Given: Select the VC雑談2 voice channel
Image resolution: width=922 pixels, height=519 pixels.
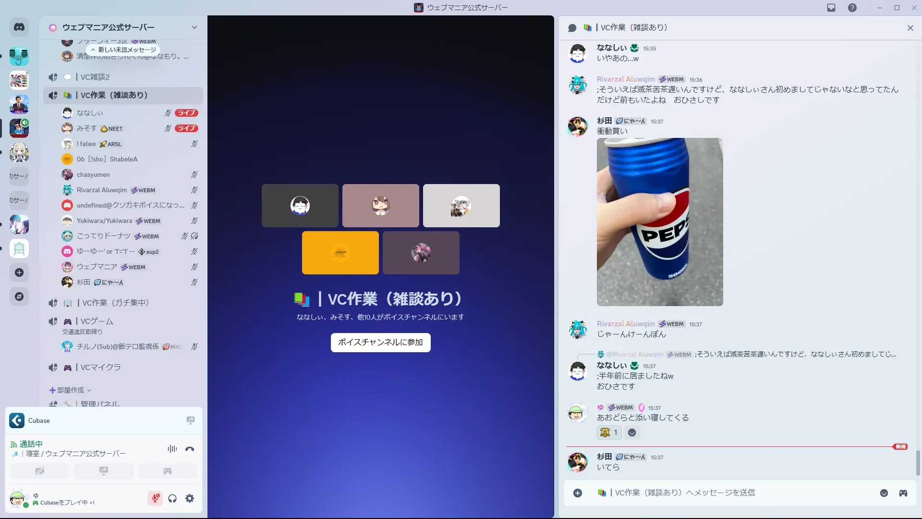Looking at the screenshot, I should click(x=95, y=77).
